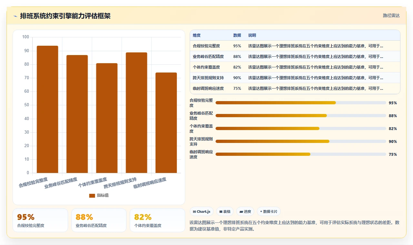
Task: Click the 个体约束覆盖度 x-axis label
Action: pos(92,182)
